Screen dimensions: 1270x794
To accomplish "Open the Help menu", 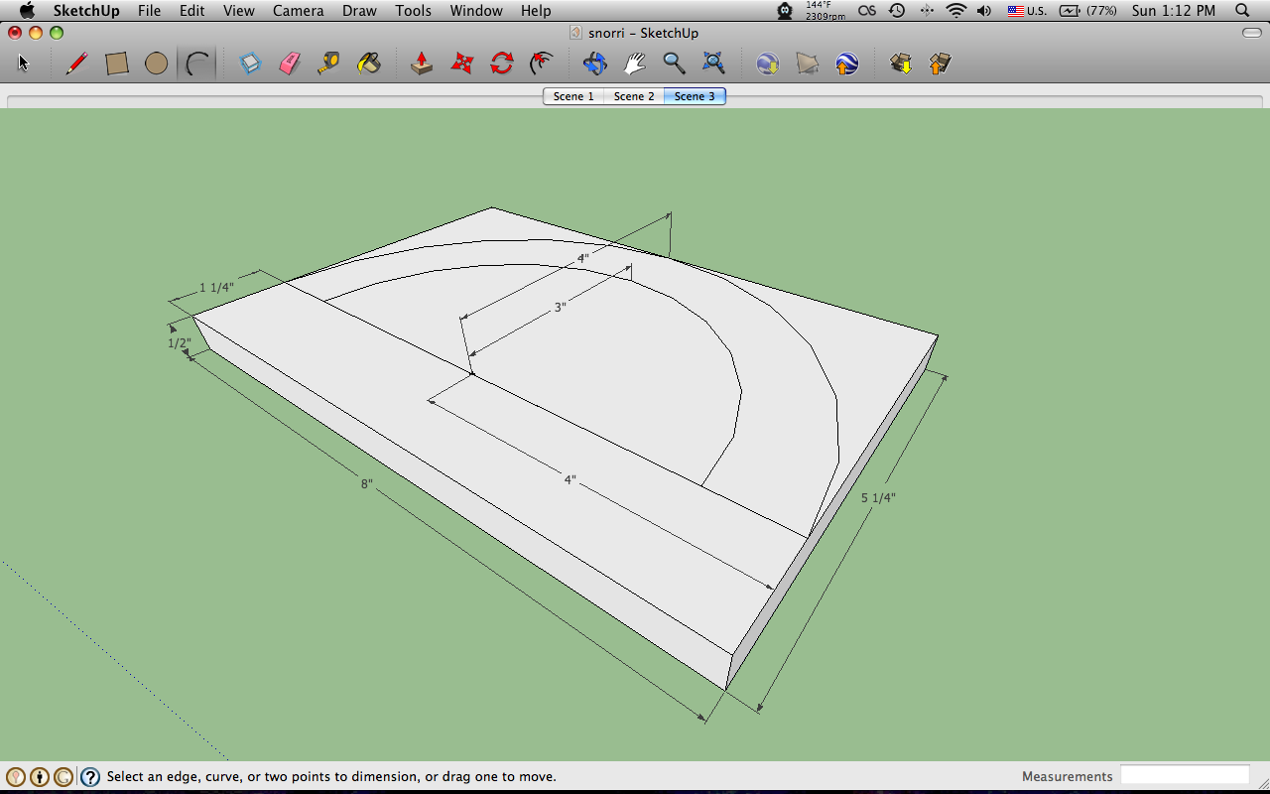I will pyautogui.click(x=536, y=11).
